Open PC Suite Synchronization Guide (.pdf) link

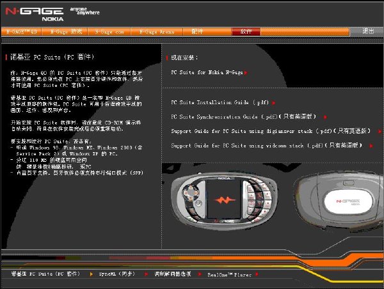coord(243,117)
